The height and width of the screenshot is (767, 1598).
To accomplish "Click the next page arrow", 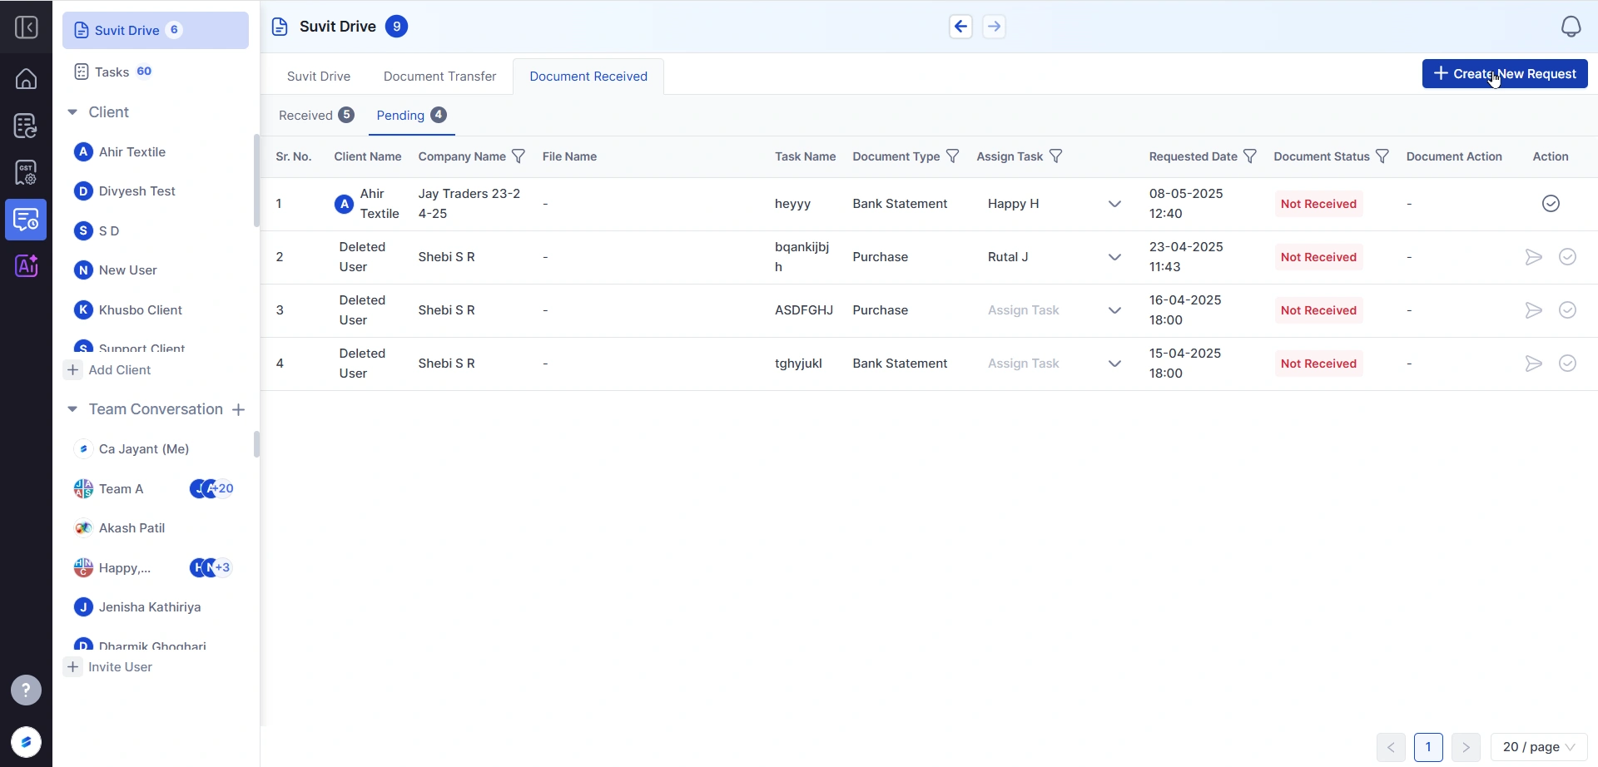I will pos(1466,747).
